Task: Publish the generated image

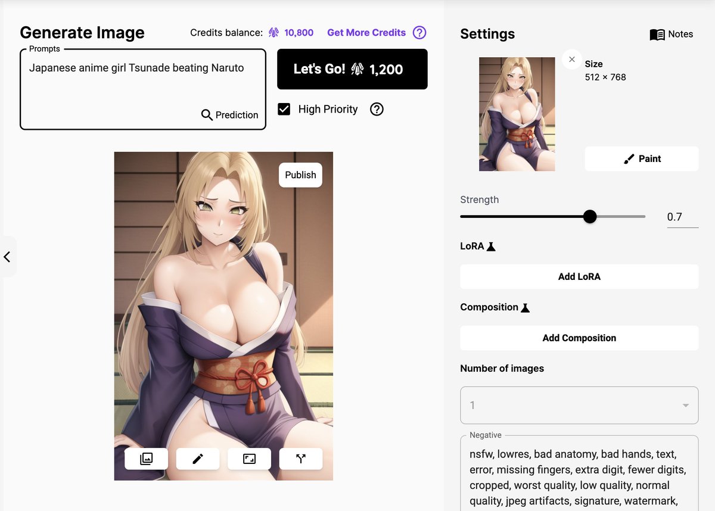Action: (x=300, y=175)
